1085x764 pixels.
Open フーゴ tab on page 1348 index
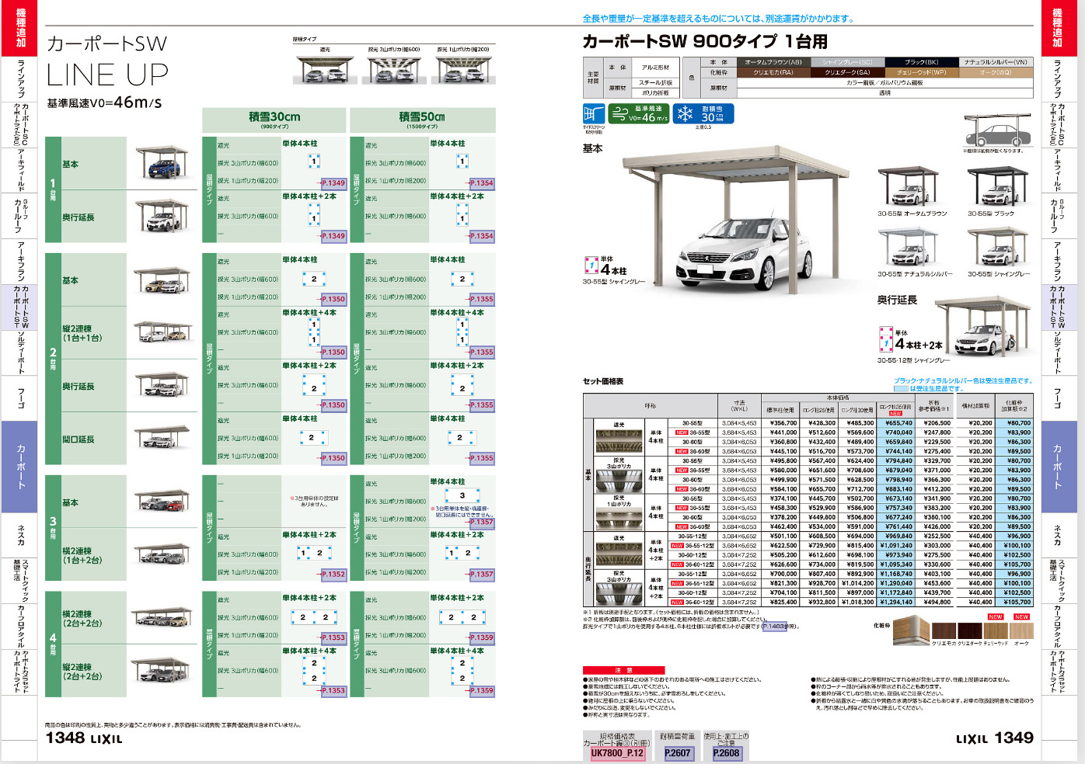[x=20, y=399]
